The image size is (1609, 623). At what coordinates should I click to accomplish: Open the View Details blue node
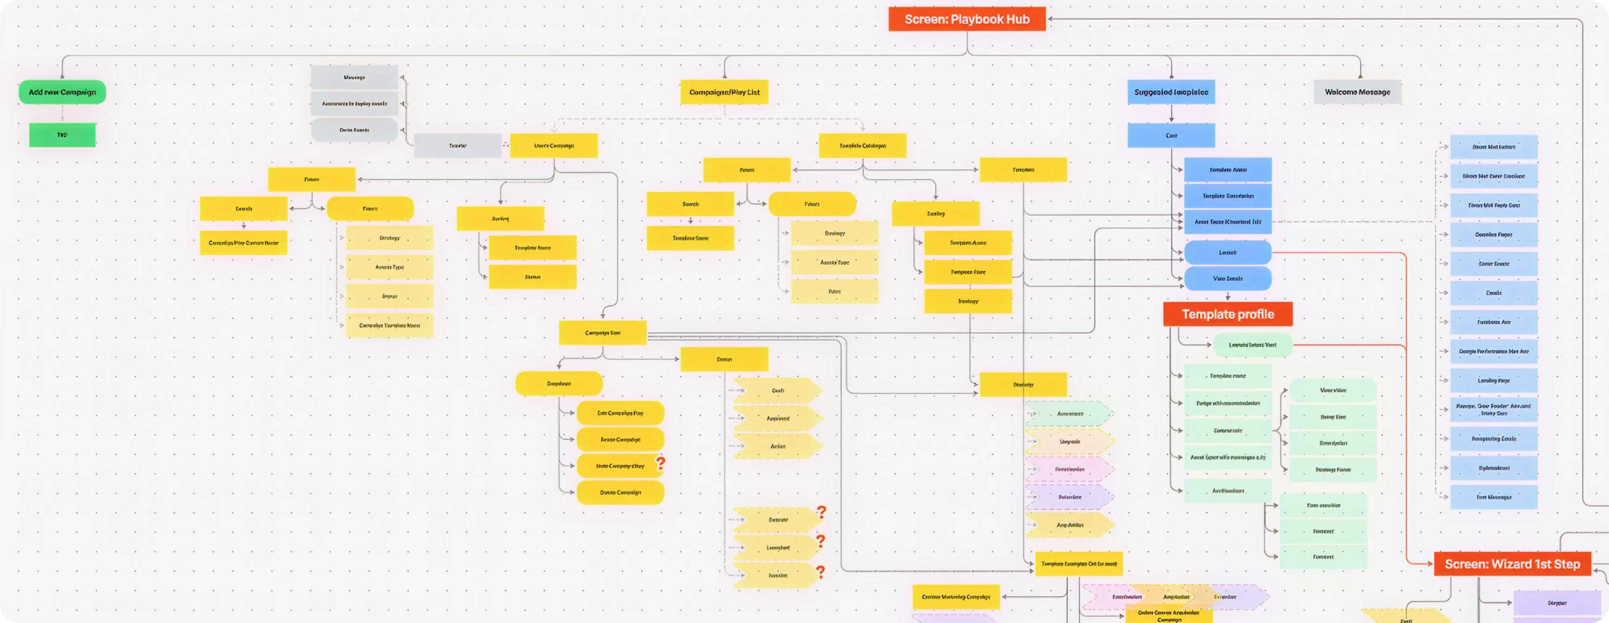point(1228,278)
